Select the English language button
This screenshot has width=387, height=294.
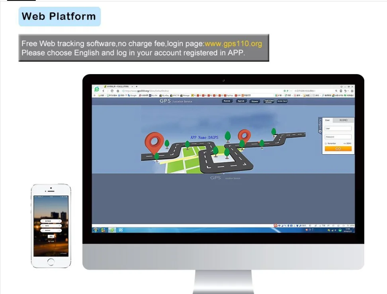point(241,101)
